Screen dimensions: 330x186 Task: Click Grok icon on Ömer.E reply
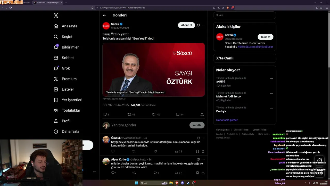(198, 138)
